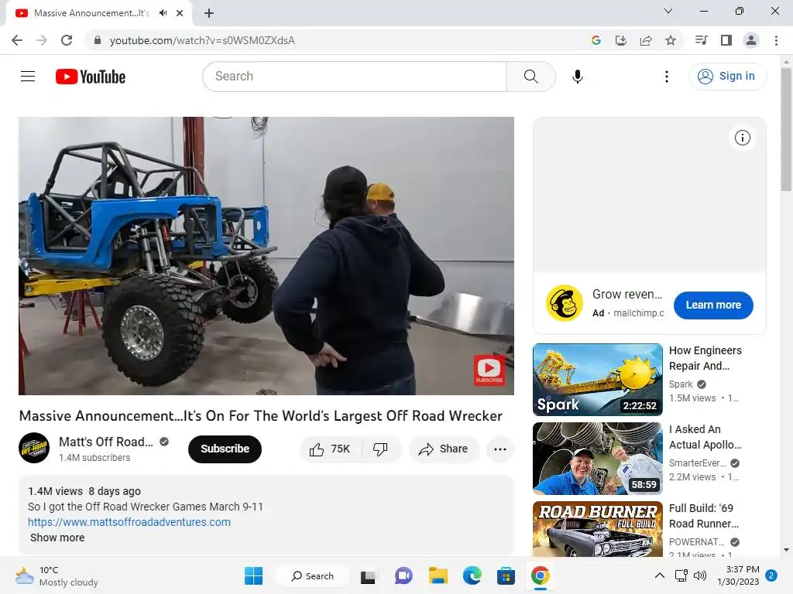Click the video title text
Viewport: 793px width, 594px height.
pyautogui.click(x=260, y=416)
